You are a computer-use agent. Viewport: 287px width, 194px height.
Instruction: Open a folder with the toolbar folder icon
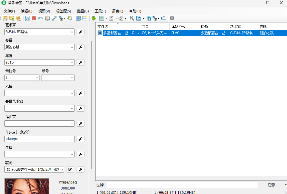5,18
